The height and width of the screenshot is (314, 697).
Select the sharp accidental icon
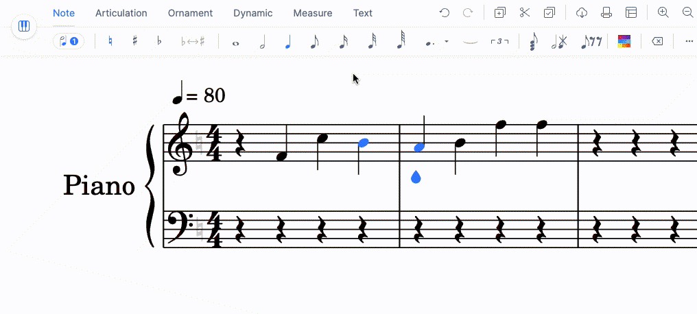[x=135, y=41]
